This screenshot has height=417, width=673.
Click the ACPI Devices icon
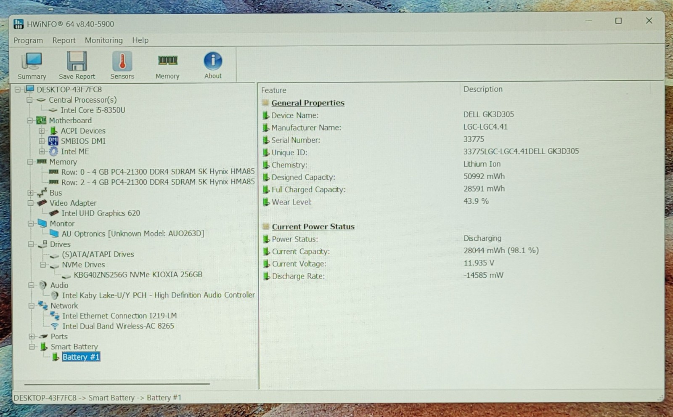[53, 131]
